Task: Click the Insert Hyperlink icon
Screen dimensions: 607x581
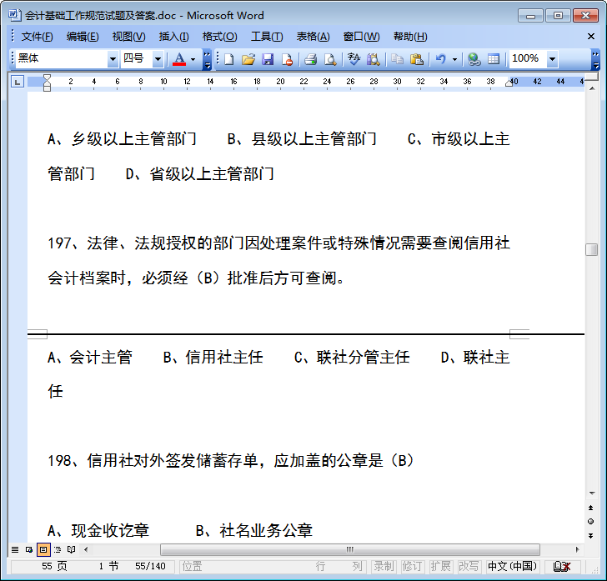Action: click(474, 59)
